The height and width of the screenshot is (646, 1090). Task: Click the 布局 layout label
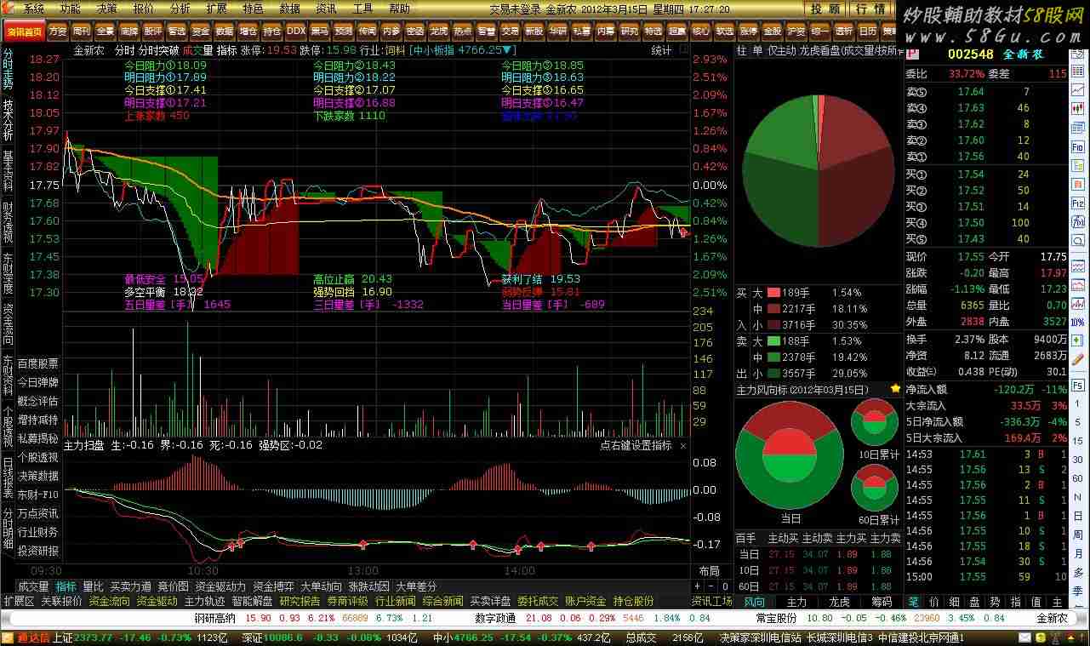710,571
